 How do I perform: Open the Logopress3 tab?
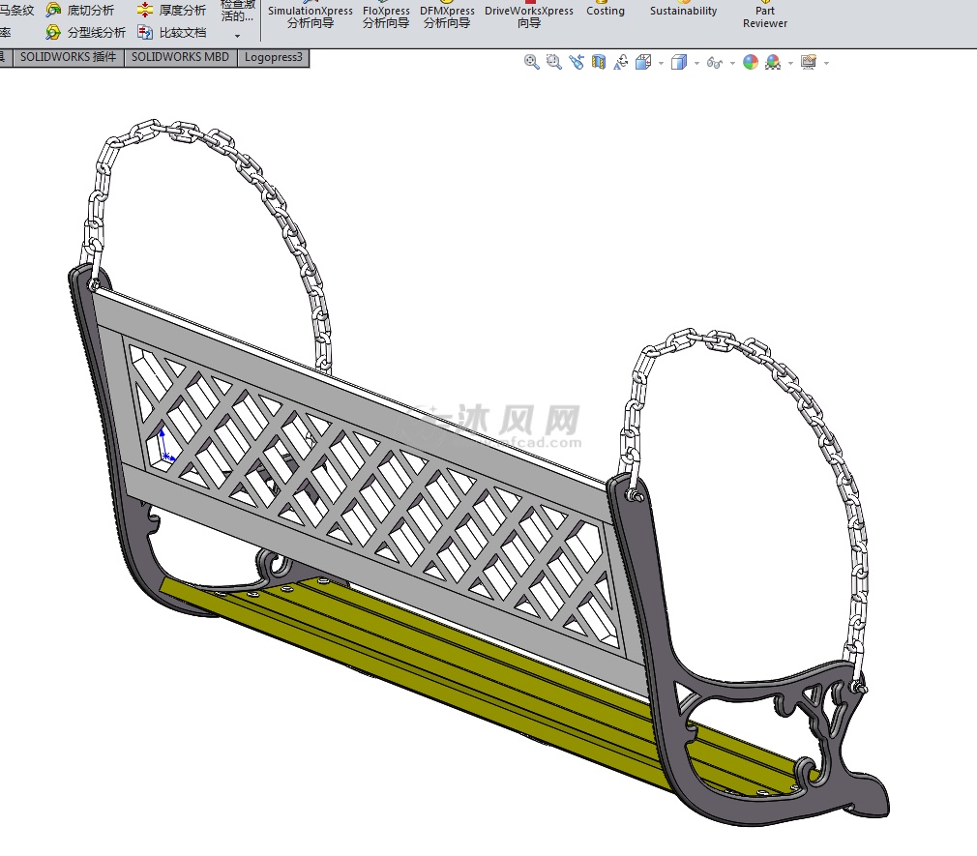pos(273,57)
